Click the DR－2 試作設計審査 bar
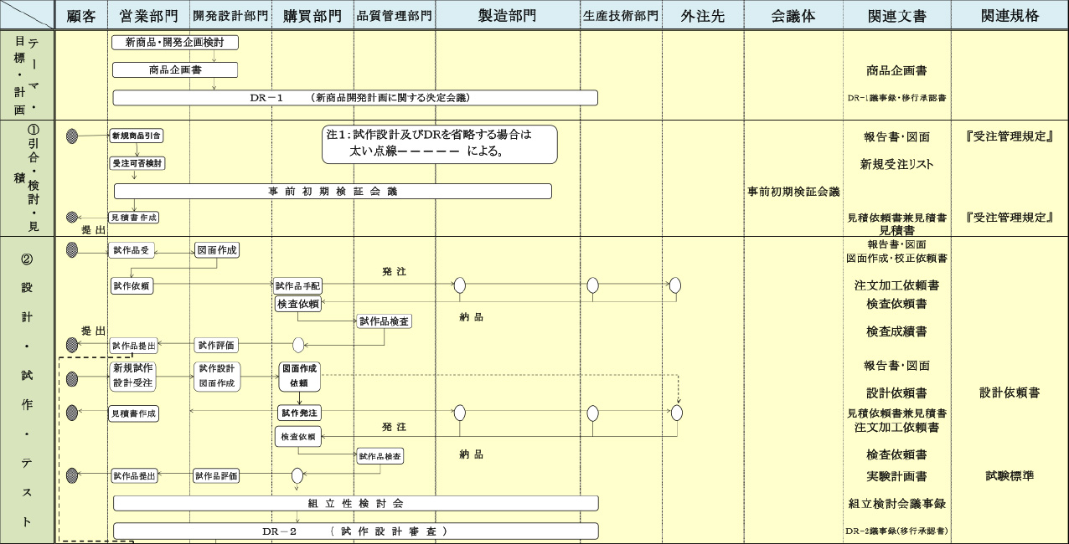Viewport: 1069px width, 544px height. pos(356,530)
